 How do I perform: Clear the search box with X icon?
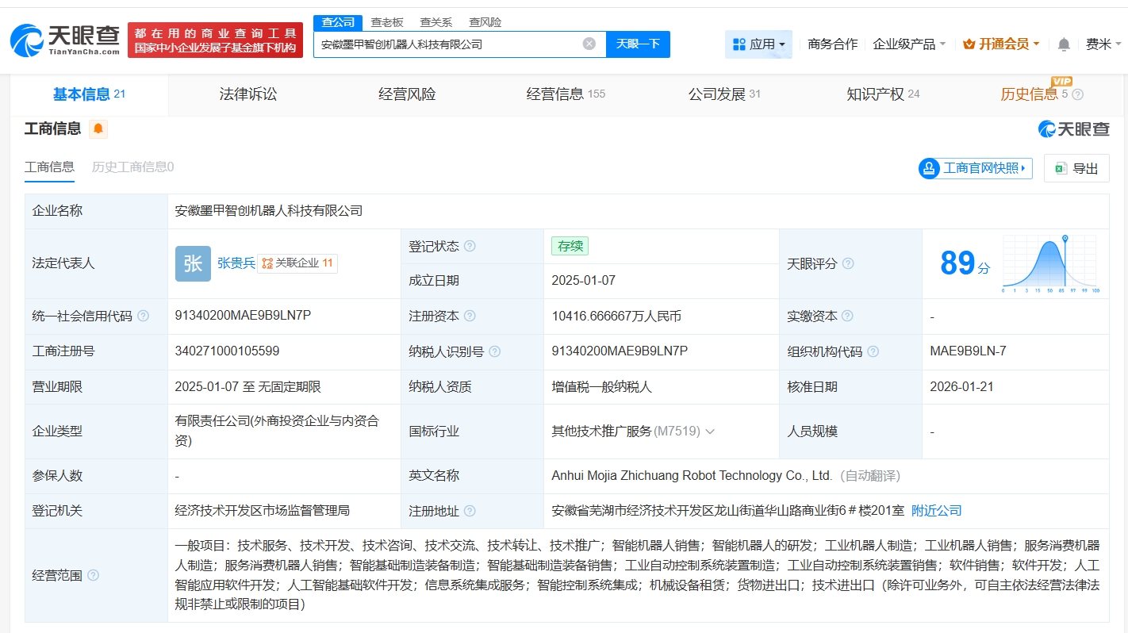589,44
